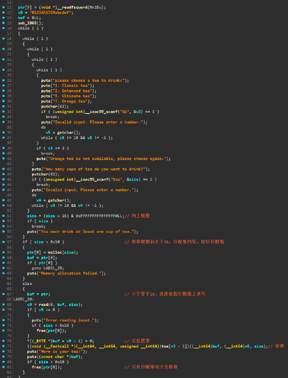Select &v3 argument on line 32
Viewport: 288px width, 378px height.
click(x=138, y=112)
